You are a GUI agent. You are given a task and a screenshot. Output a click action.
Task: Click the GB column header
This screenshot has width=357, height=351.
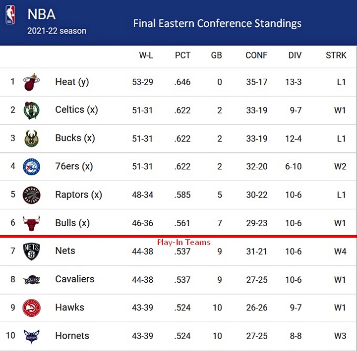coord(216,55)
